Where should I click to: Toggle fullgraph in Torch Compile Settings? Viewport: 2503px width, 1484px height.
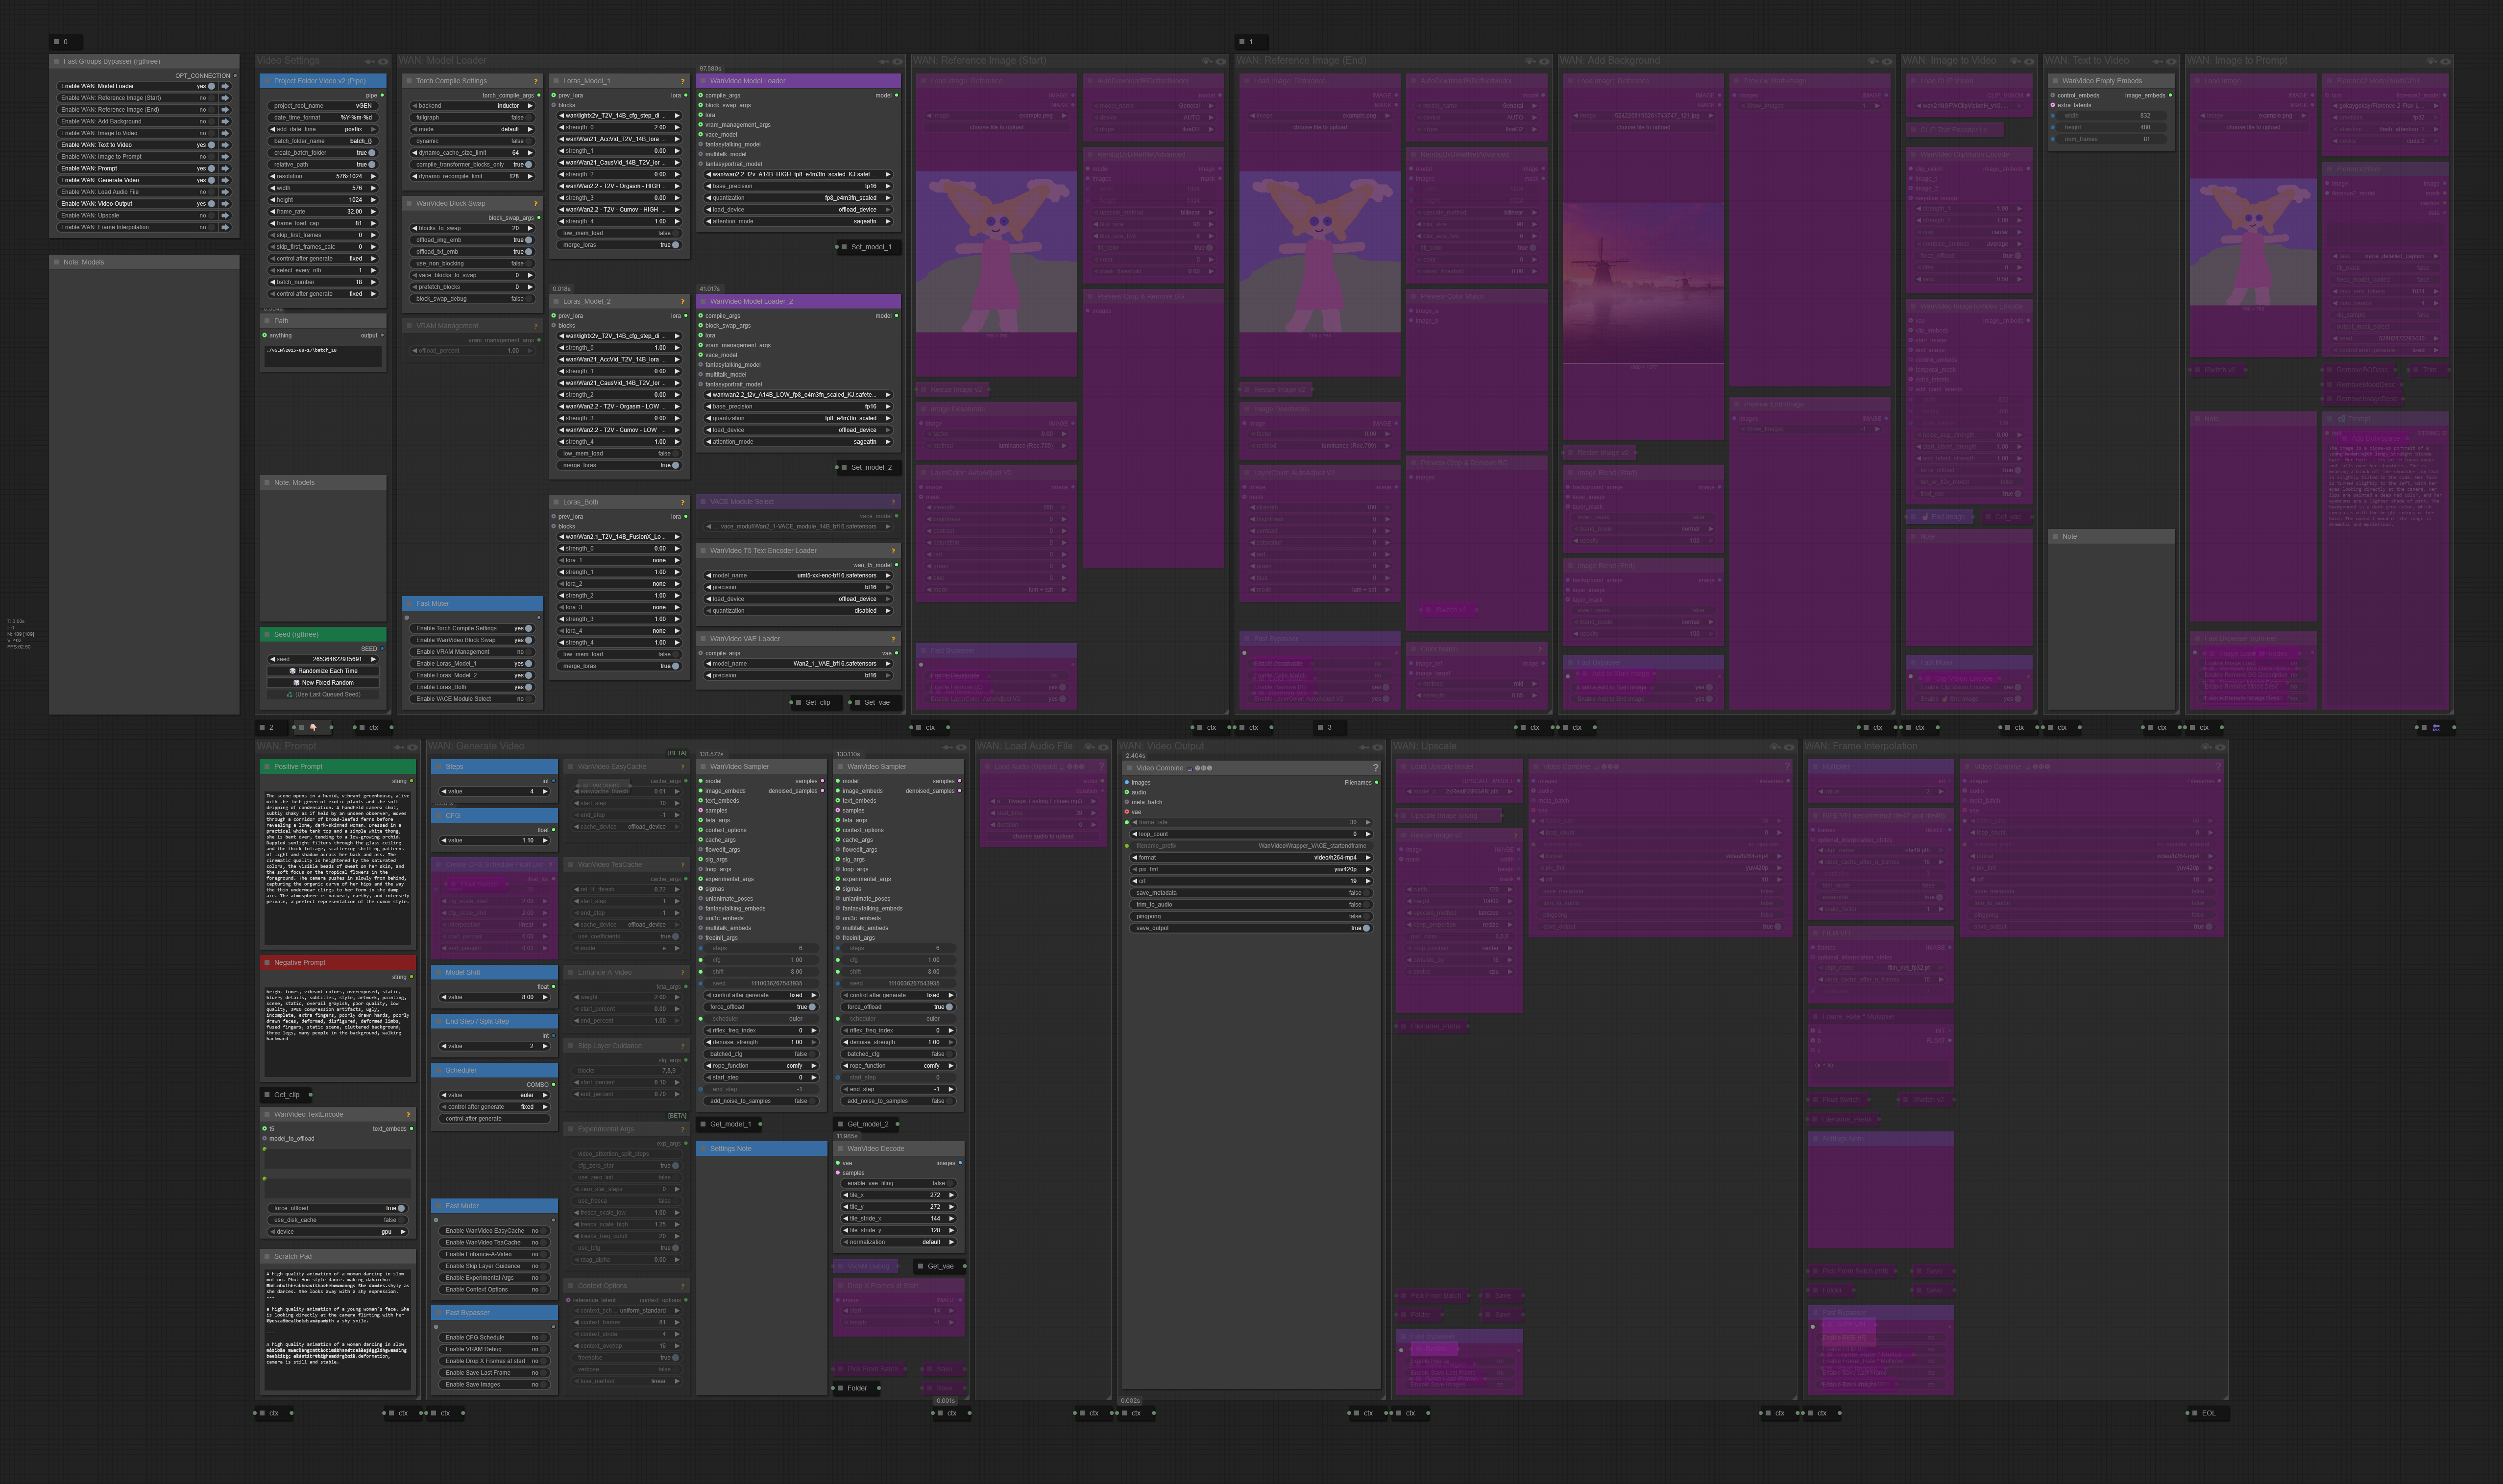[529, 117]
